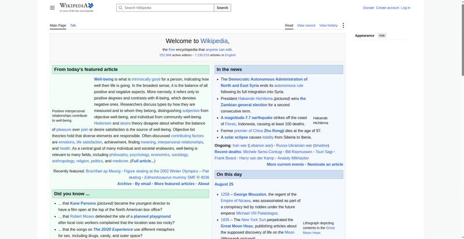This screenshot has height=239, width=464.
Task: Click Create account
Action: coord(387,8)
